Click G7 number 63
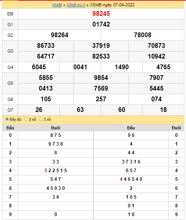186x220 pixels. coord(80,110)
